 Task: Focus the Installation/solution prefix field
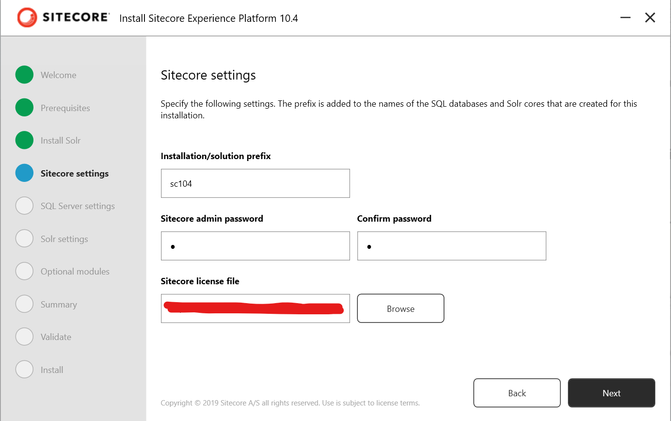point(255,183)
